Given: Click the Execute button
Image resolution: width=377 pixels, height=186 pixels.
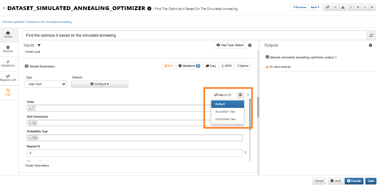Looking at the screenshot, I should [x=354, y=181].
